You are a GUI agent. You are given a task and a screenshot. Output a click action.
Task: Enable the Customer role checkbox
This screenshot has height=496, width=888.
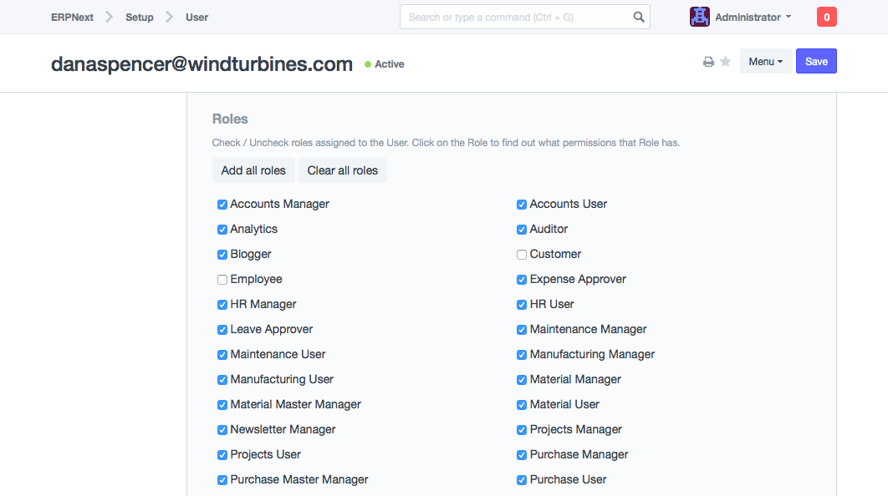[522, 255]
